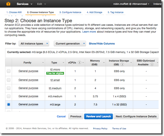This screenshot has width=164, height=136.
Task: Go to the 3. Configure Instance tab
Action: [70, 12]
